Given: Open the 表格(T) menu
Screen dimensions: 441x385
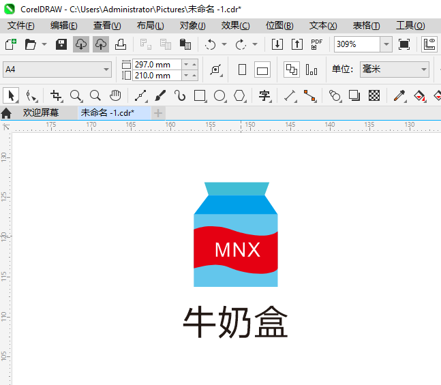Looking at the screenshot, I should [x=366, y=26].
